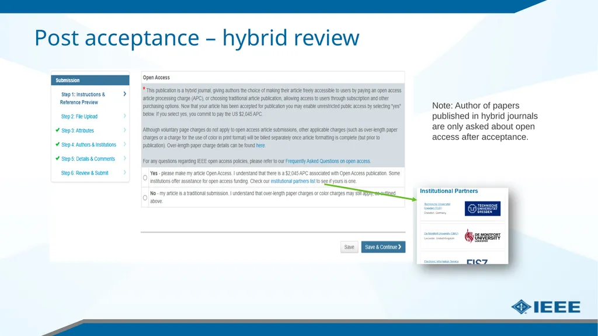Screen dimensions: 598x336
Task: Open Step 3: Attributes
Action: [78, 130]
